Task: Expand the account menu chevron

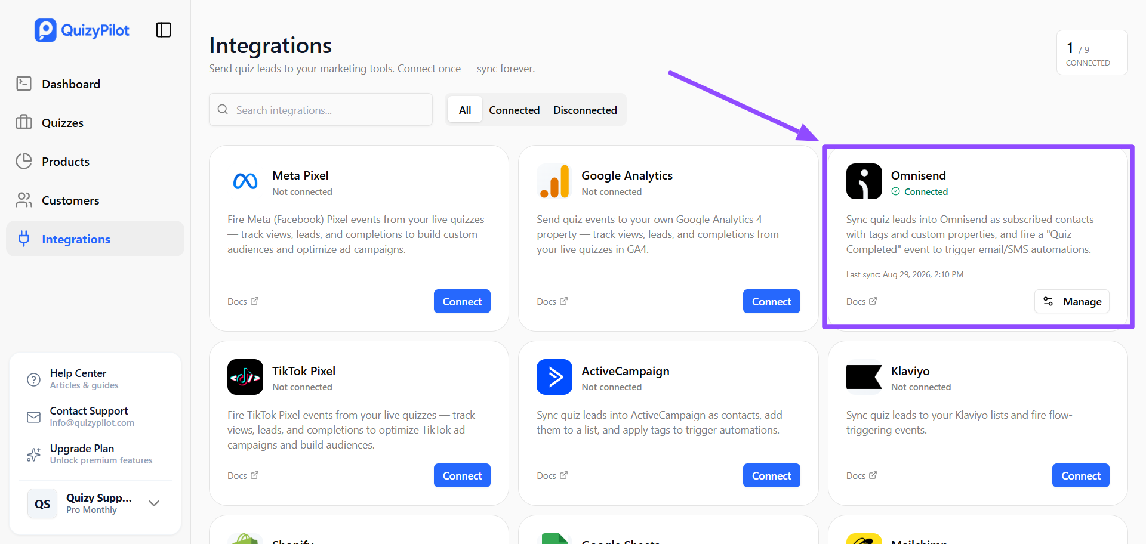Action: click(154, 503)
